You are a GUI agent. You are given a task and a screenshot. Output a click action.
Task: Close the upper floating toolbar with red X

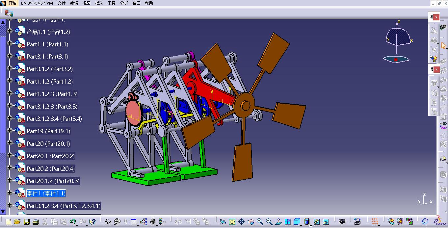(x=436, y=17)
